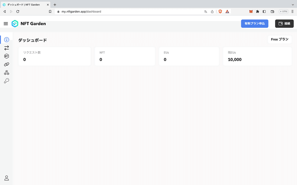Click the NFT count card
The width and height of the screenshot is (297, 185).
pos(125,56)
